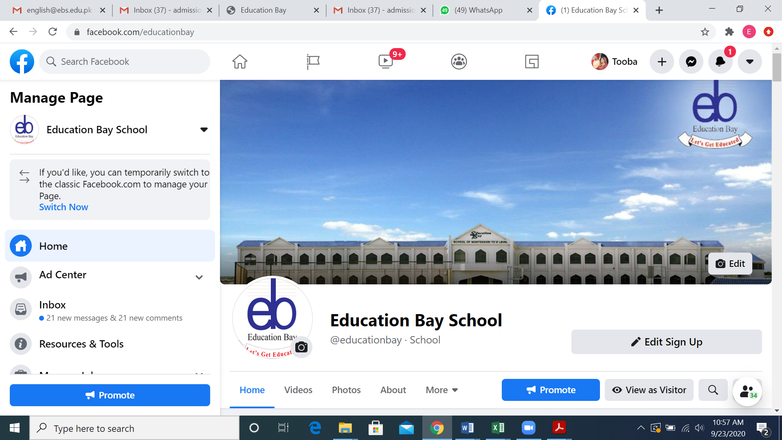
Task: Click Edit Sign Up button
Action: pyautogui.click(x=666, y=342)
